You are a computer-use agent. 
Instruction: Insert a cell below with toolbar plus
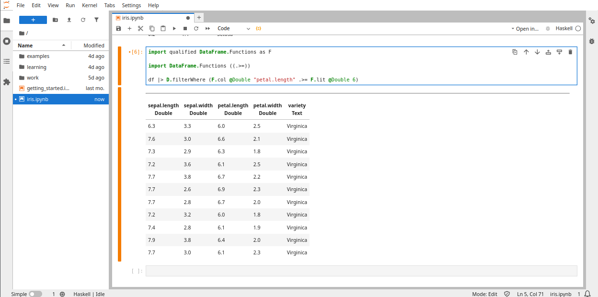pyautogui.click(x=129, y=29)
